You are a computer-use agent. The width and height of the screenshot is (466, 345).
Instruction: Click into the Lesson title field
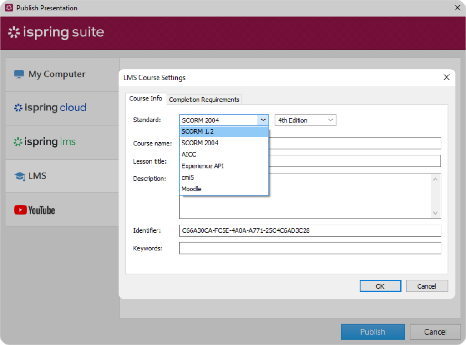coord(355,161)
